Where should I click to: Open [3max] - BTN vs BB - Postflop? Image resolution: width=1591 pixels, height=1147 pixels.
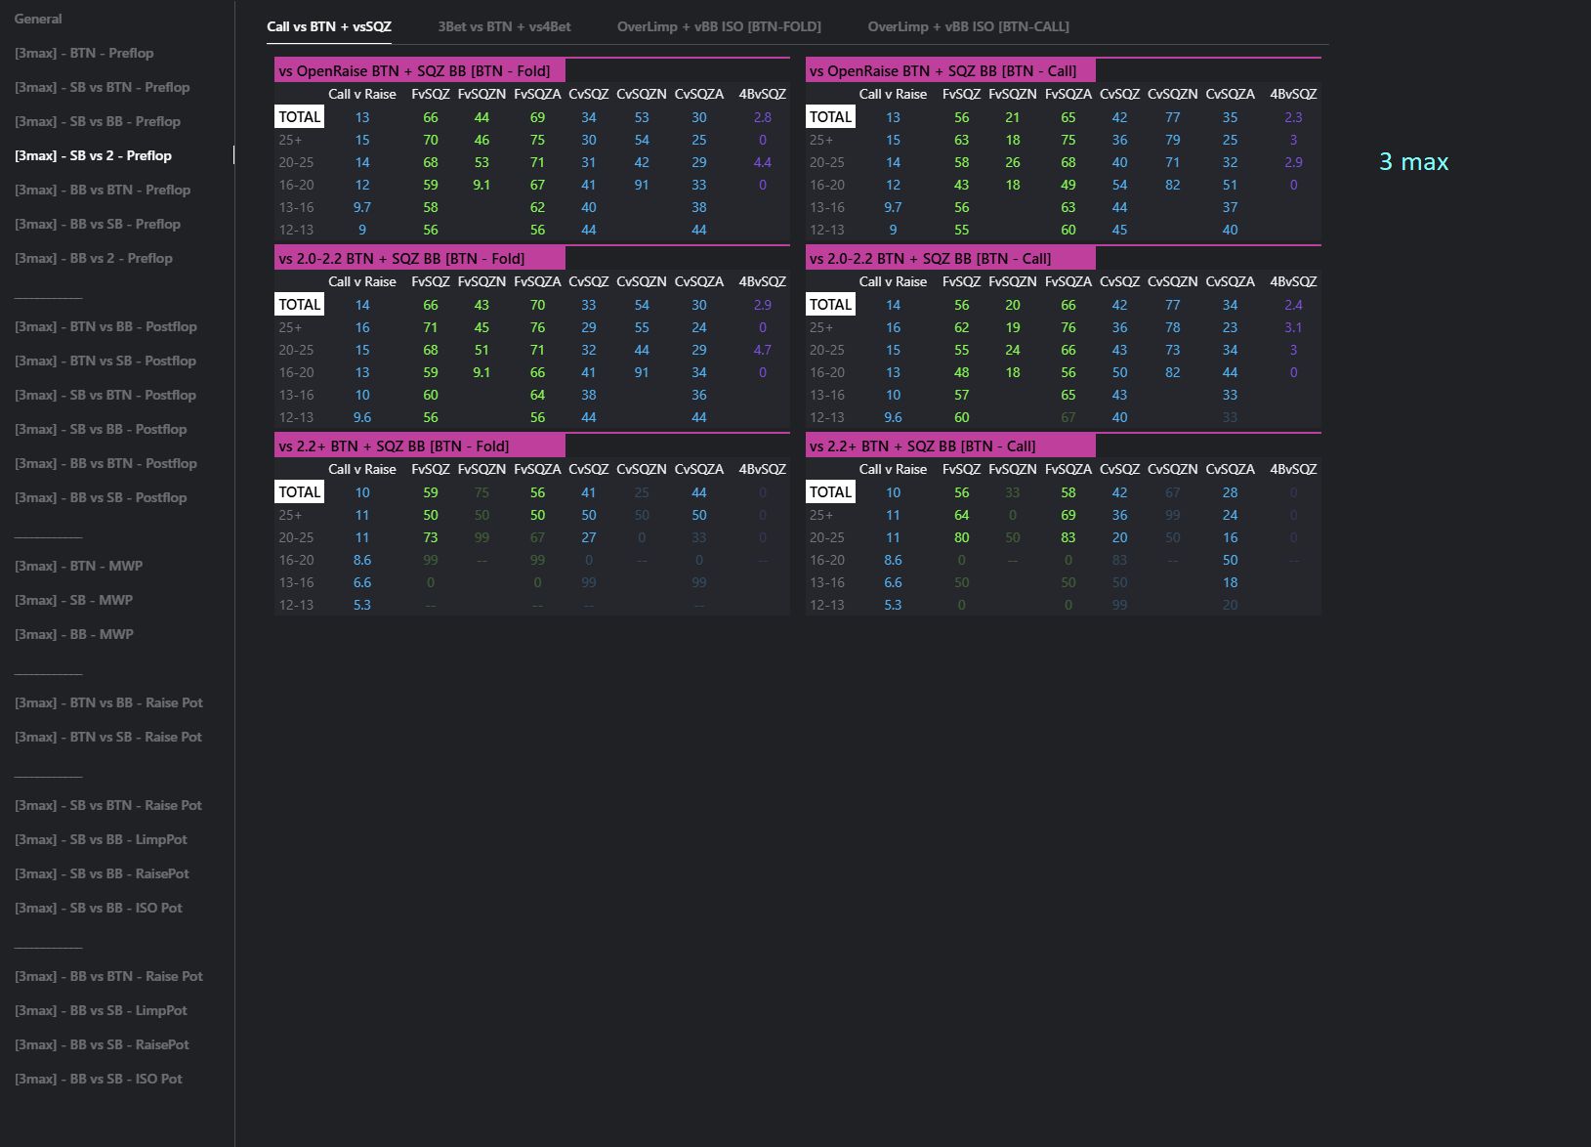point(105,326)
